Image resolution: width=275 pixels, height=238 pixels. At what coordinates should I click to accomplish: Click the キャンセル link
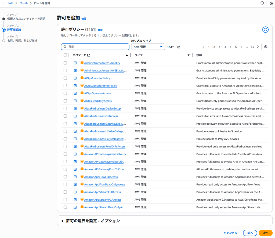[x=230, y=233]
